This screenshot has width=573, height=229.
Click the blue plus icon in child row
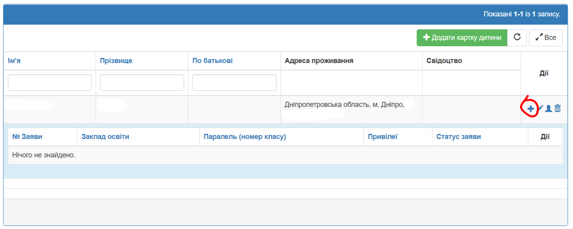(x=530, y=109)
